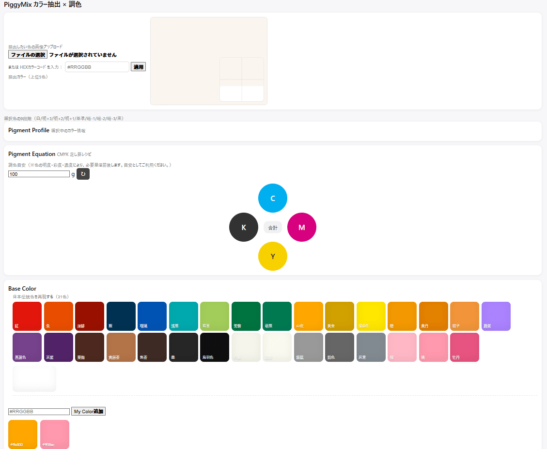
Task: Open the ファイルの選択 file chooser
Action: (x=28, y=54)
